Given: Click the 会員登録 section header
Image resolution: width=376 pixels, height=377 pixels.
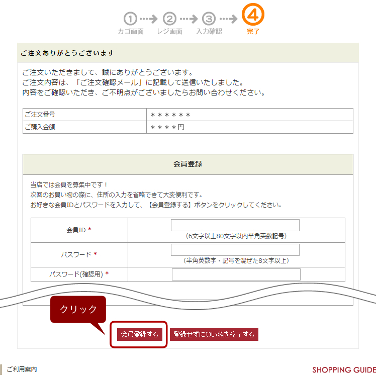Looking at the screenshot, I should point(188,164).
